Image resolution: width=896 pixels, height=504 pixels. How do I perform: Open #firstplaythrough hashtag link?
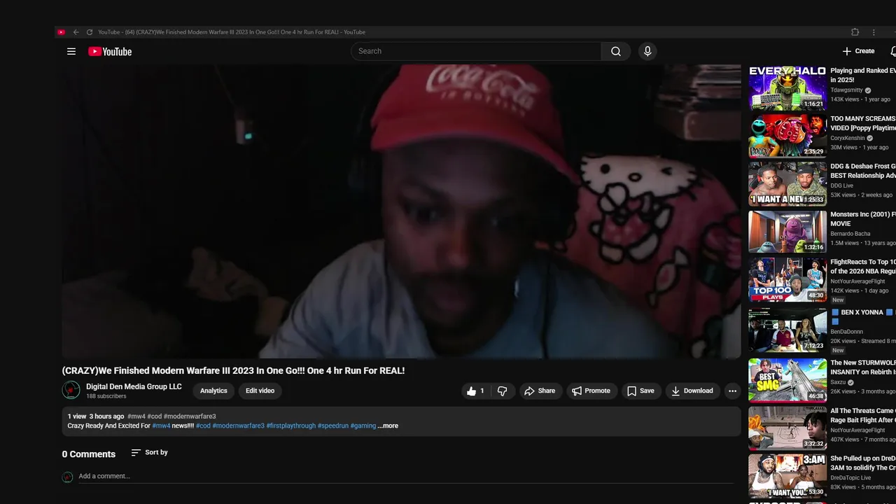click(291, 426)
